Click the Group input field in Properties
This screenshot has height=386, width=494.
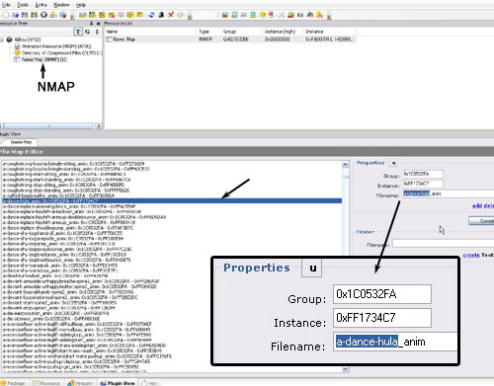pos(423,174)
